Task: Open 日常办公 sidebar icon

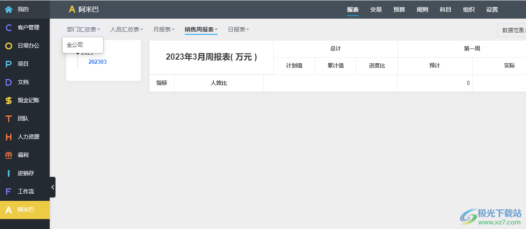Action: coord(8,46)
